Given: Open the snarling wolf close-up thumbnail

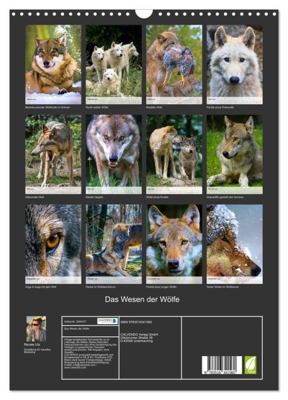Looking at the screenshot, I should point(113,154).
